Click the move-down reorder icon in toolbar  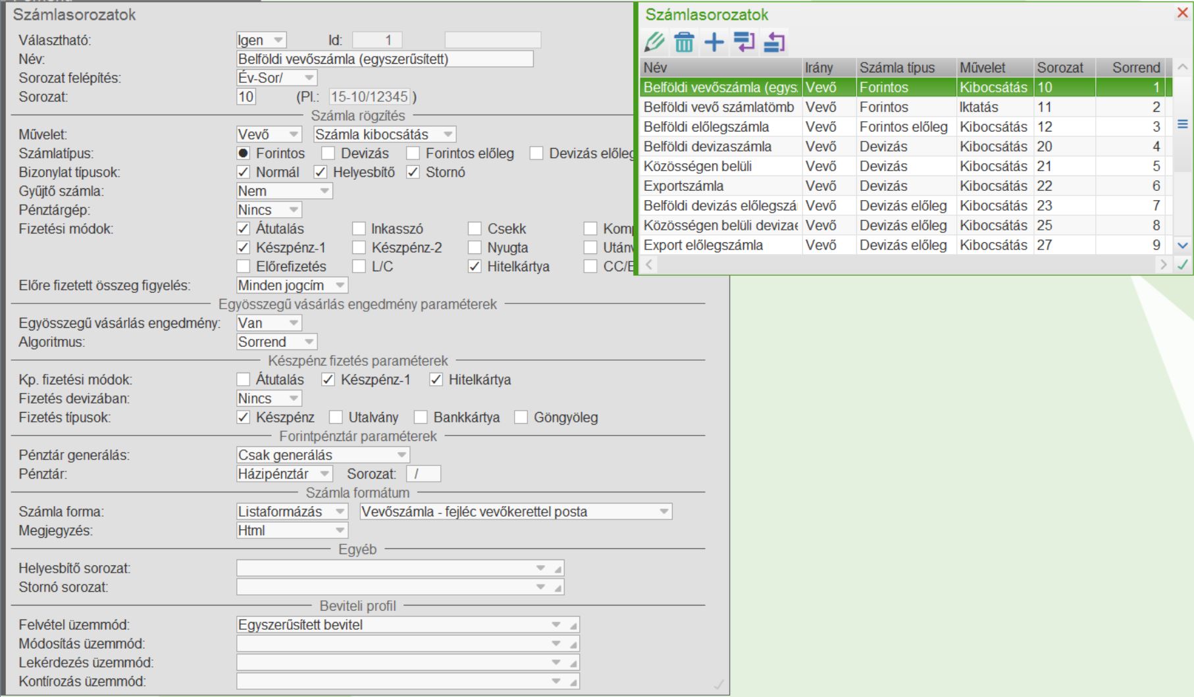[x=744, y=43]
